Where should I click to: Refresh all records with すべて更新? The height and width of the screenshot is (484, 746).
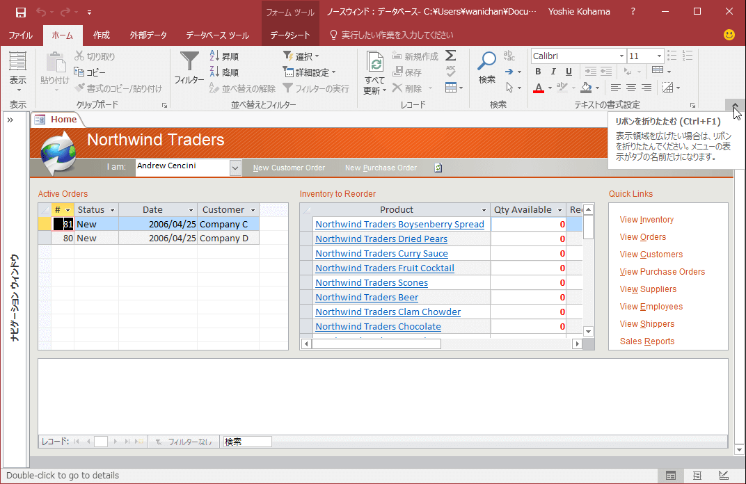pyautogui.click(x=375, y=72)
